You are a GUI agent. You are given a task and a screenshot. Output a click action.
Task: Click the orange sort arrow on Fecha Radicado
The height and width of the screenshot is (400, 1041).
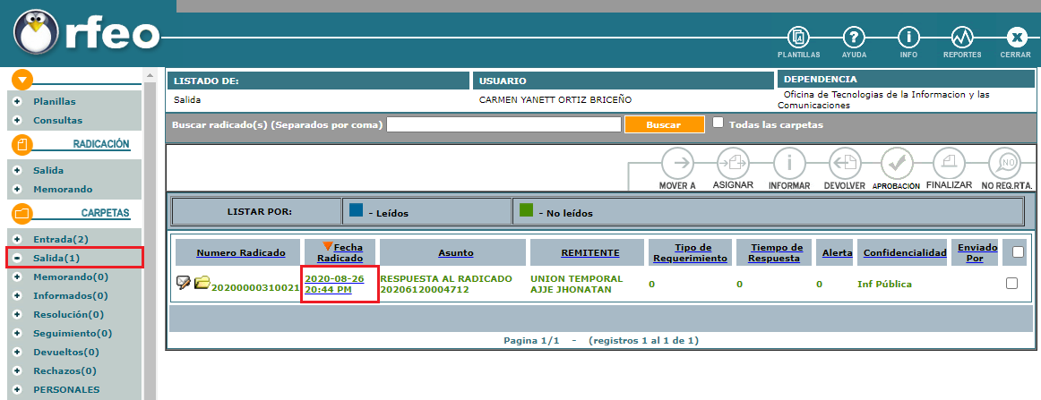click(327, 246)
